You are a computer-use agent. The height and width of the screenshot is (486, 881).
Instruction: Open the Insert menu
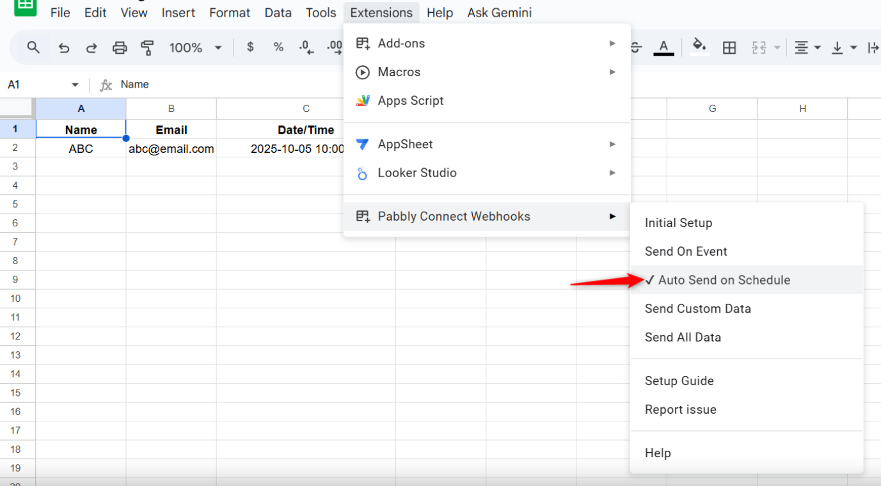(x=179, y=13)
